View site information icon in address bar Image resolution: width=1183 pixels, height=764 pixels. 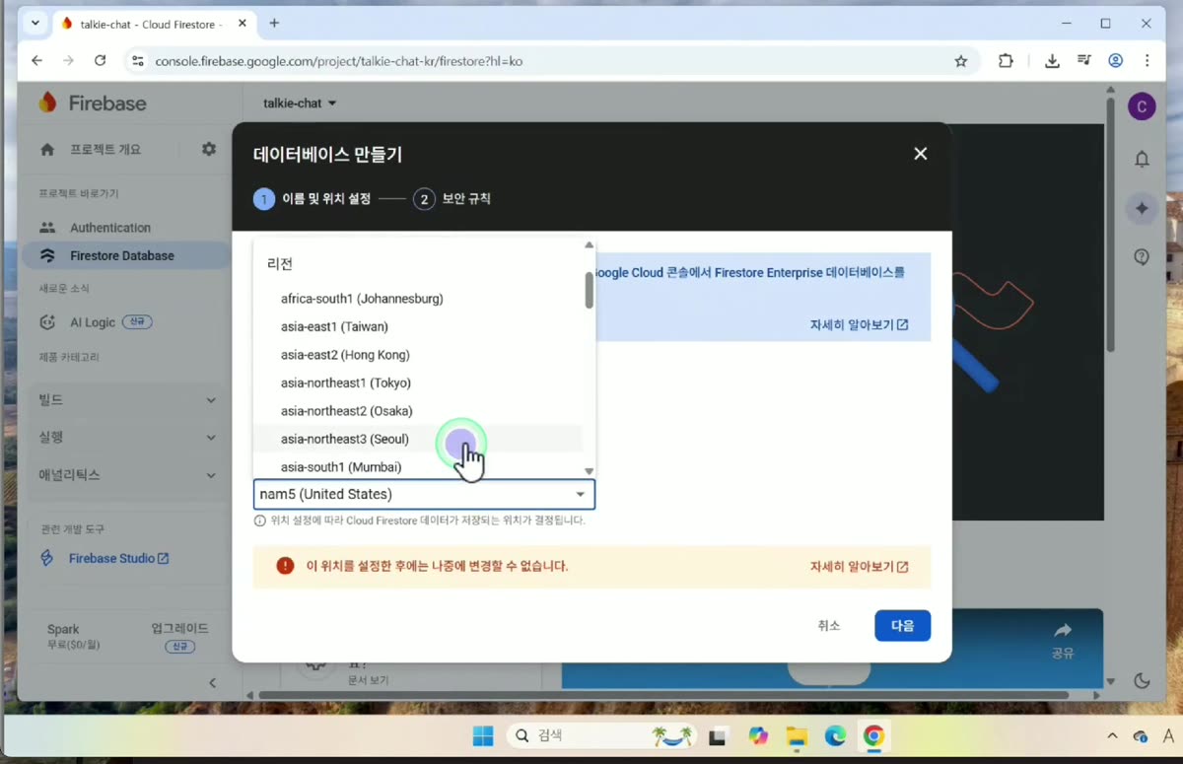[x=138, y=61]
